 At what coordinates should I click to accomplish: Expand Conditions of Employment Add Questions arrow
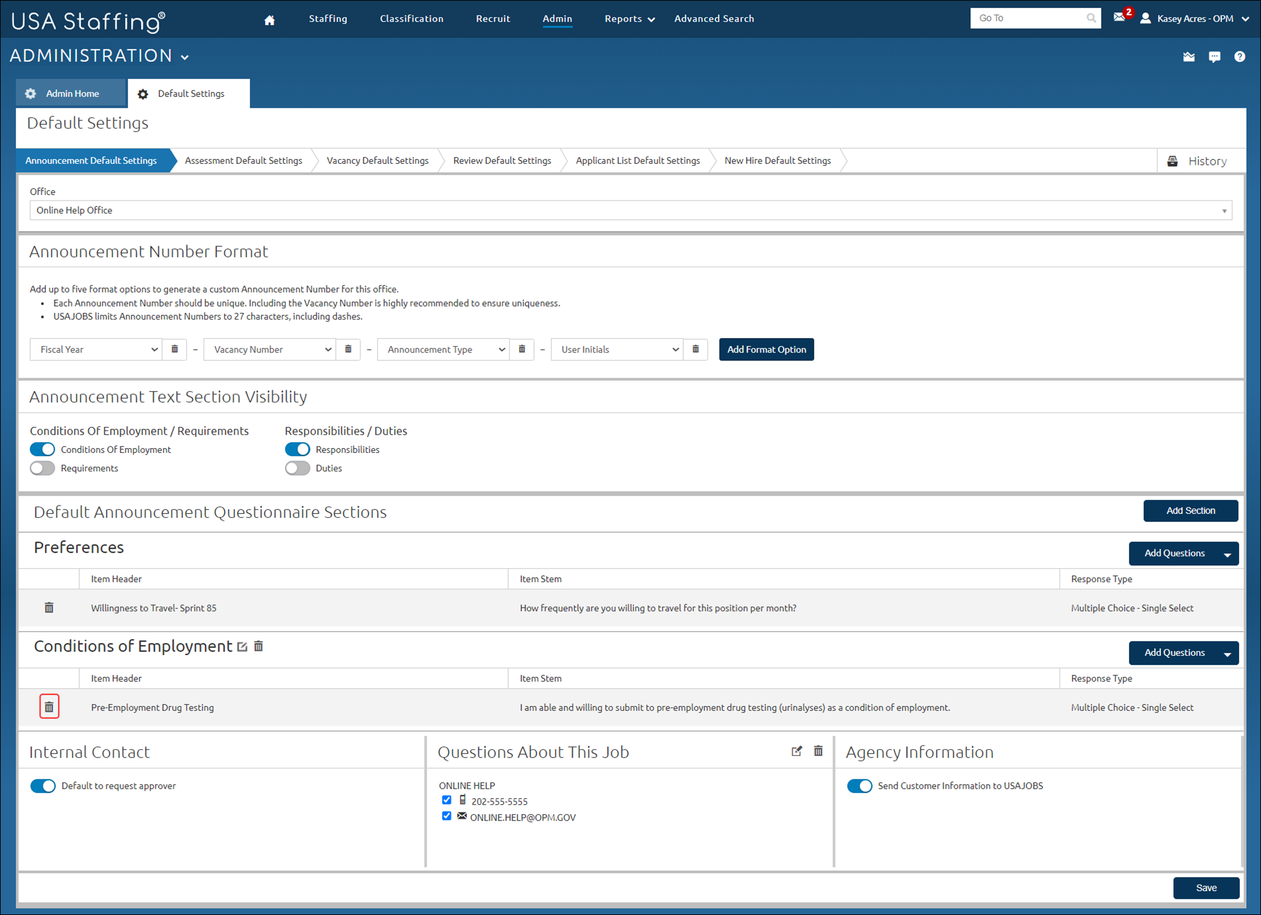tap(1228, 654)
